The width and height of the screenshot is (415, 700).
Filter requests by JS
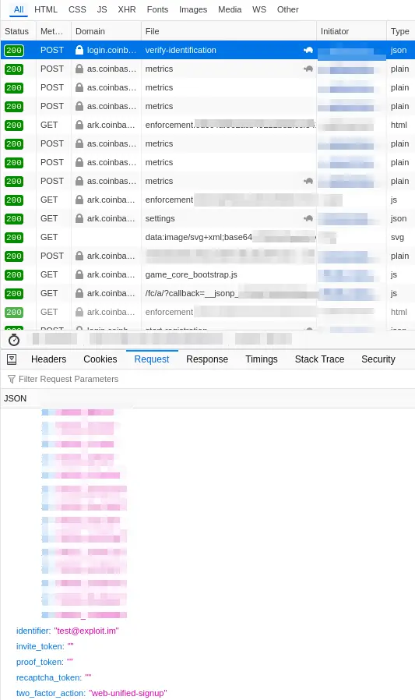click(102, 9)
